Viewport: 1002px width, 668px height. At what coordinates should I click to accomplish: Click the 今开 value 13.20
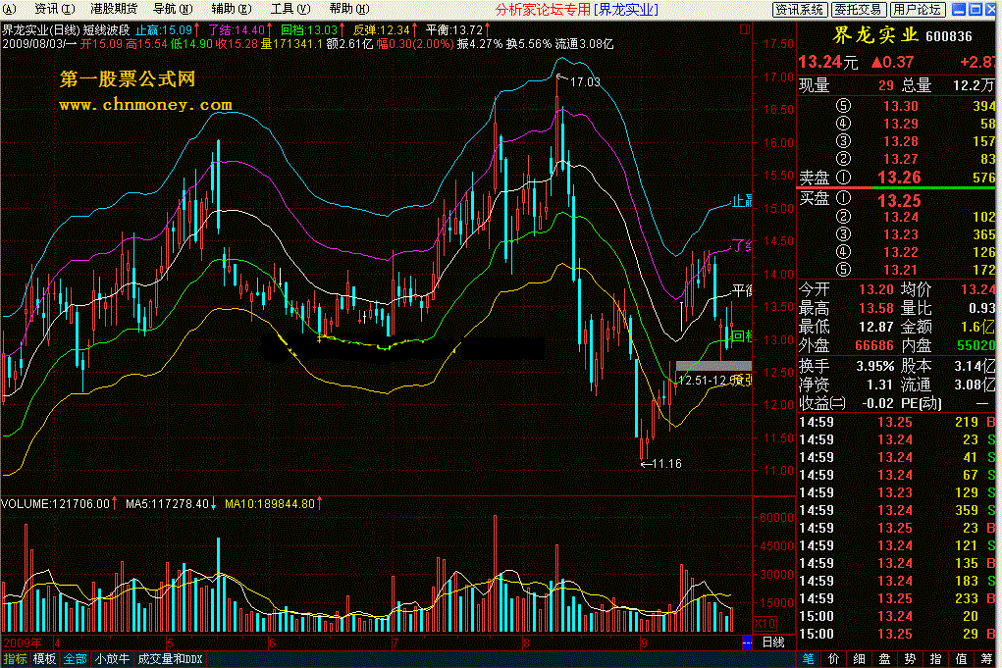pyautogui.click(x=875, y=290)
